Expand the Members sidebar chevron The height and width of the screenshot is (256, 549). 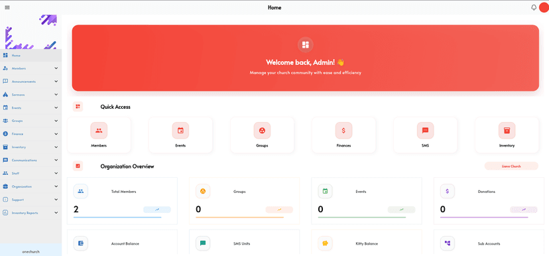[56, 68]
